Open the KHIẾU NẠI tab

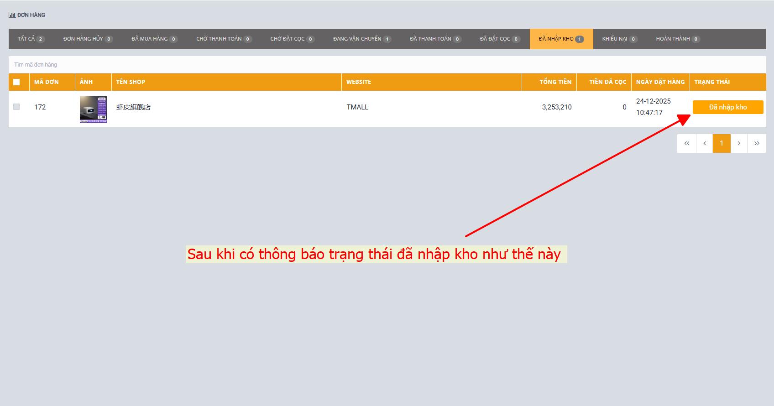619,39
